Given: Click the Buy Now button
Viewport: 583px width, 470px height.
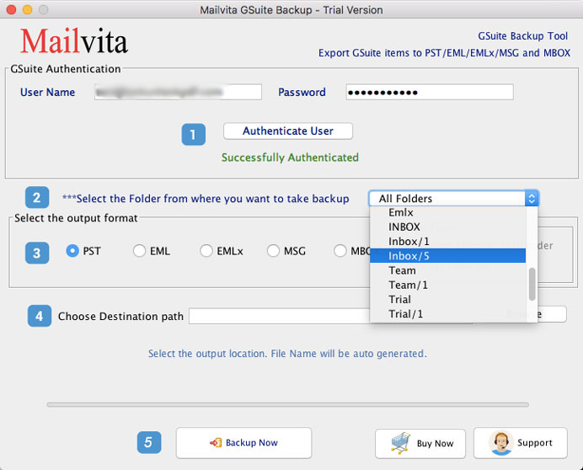Looking at the screenshot, I should coord(420,443).
